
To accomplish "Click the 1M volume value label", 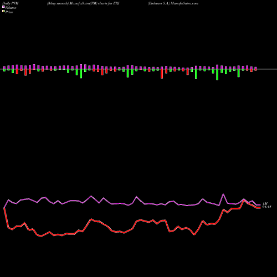I will (x=265, y=204).
